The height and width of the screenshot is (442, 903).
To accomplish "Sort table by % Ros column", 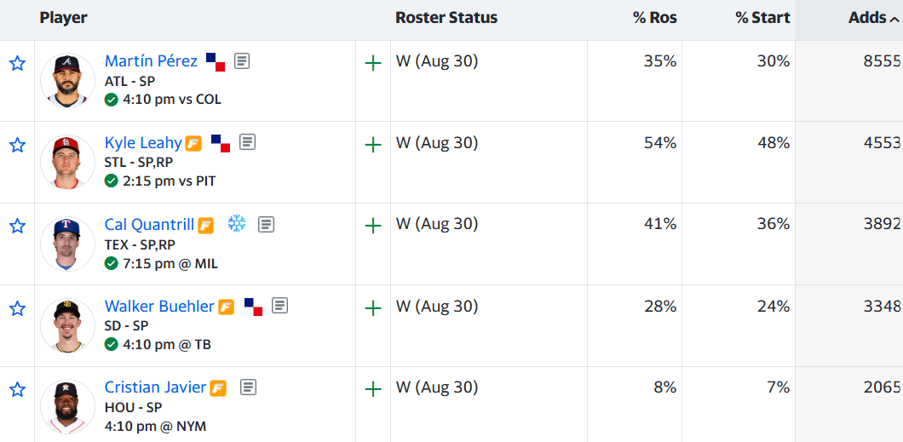I will pyautogui.click(x=655, y=18).
